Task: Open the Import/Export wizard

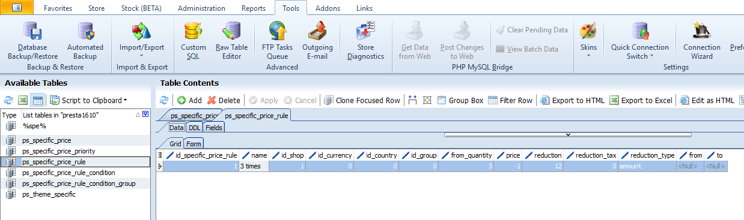Action: (x=142, y=40)
